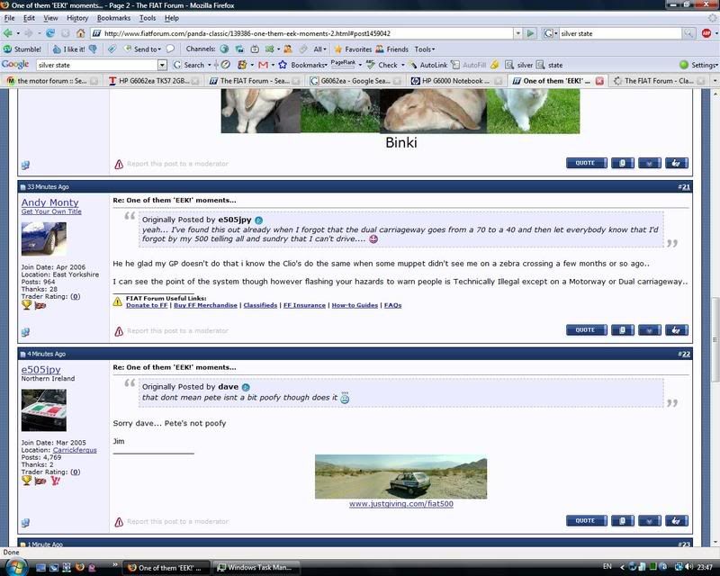This screenshot has width=720, height=576.
Task: Click the post number #22 link
Action: (684, 354)
